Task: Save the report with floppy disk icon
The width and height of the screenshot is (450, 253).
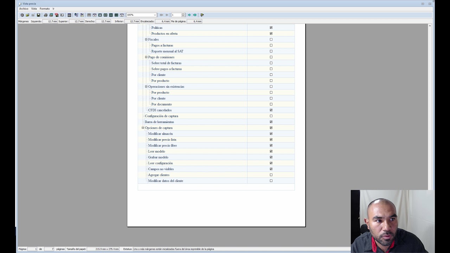Action: (x=38, y=15)
